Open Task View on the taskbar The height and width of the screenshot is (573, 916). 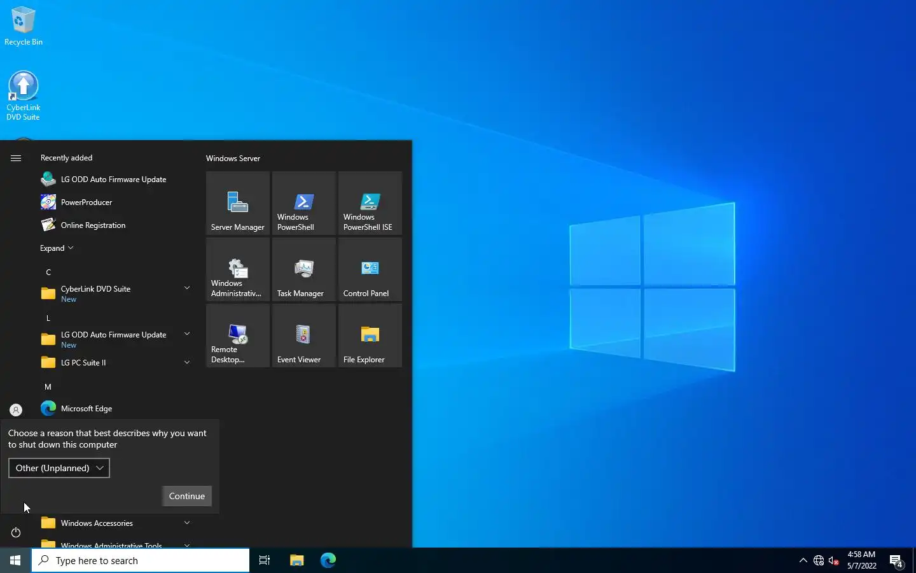265,560
